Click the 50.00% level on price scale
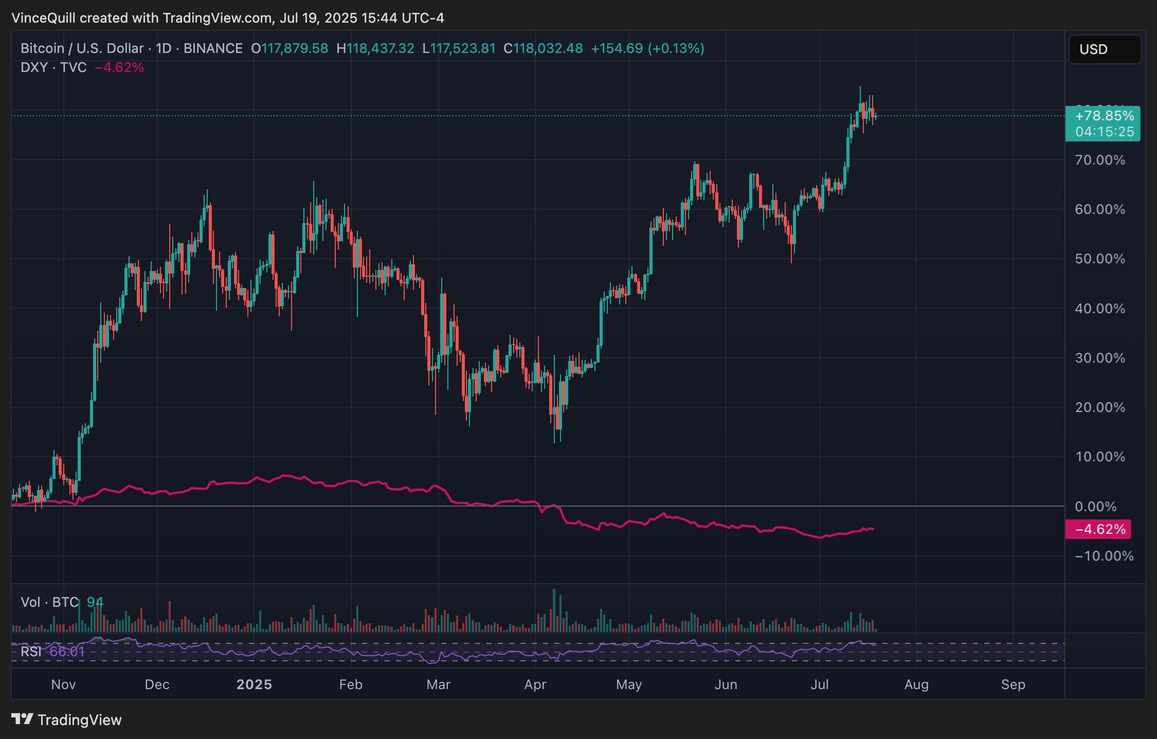Screen dimensions: 1157x739 pyautogui.click(x=1100, y=259)
